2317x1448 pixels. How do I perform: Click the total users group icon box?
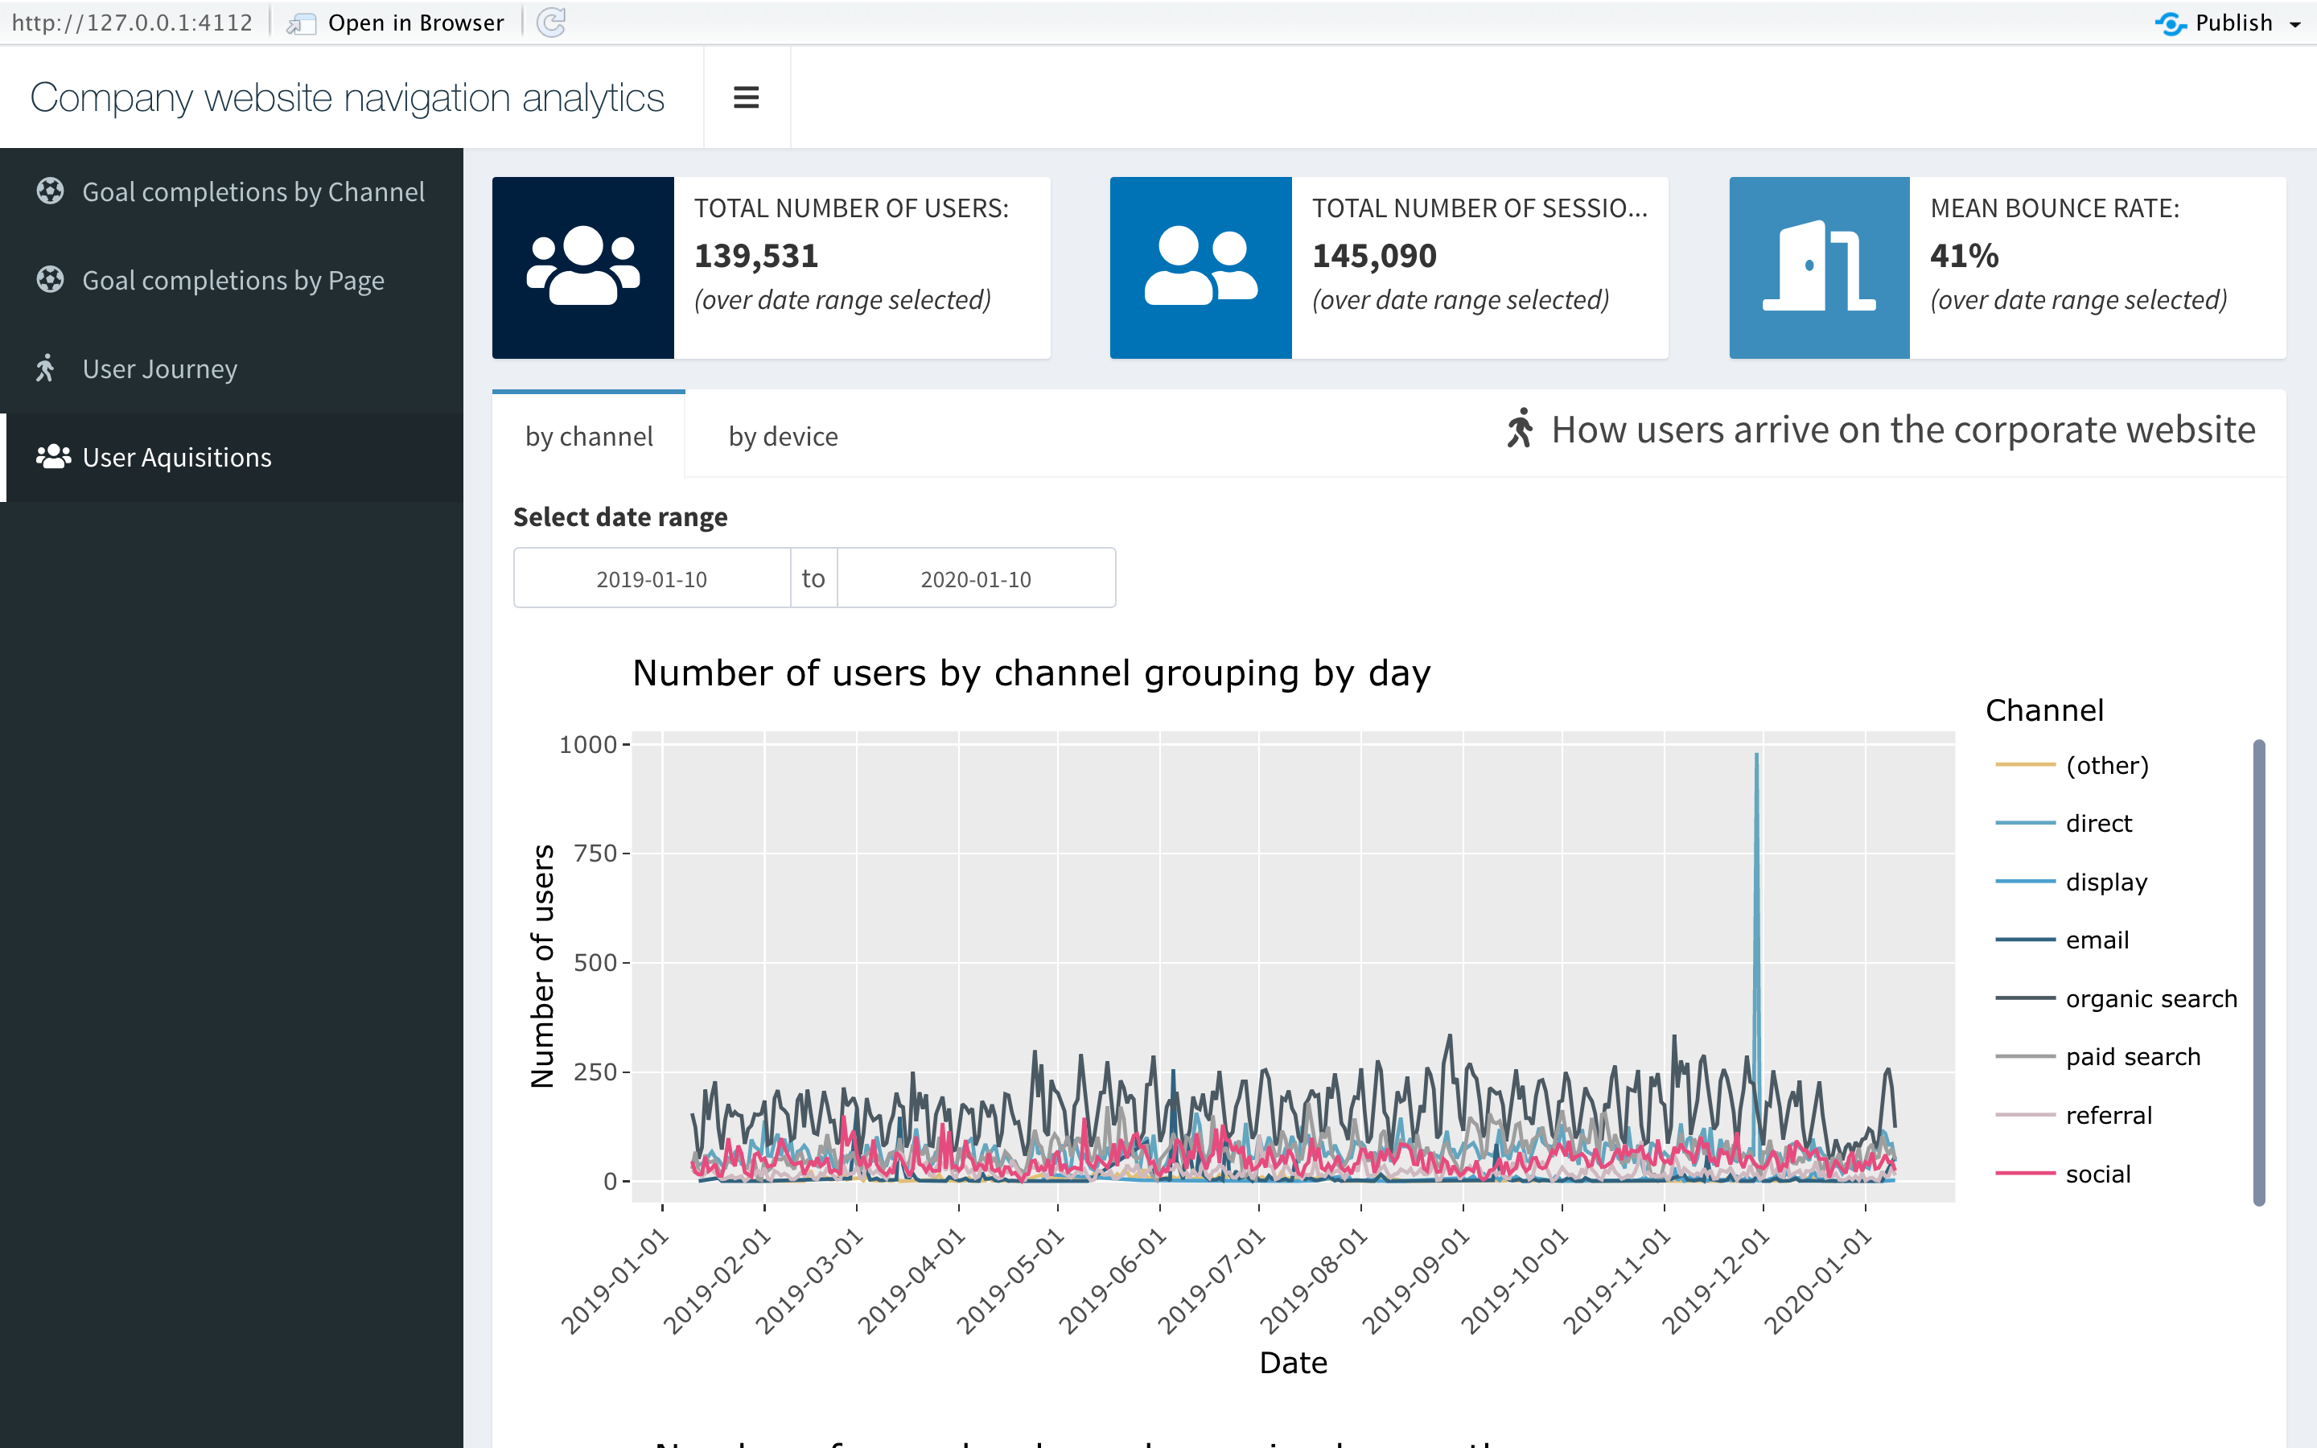click(x=583, y=267)
